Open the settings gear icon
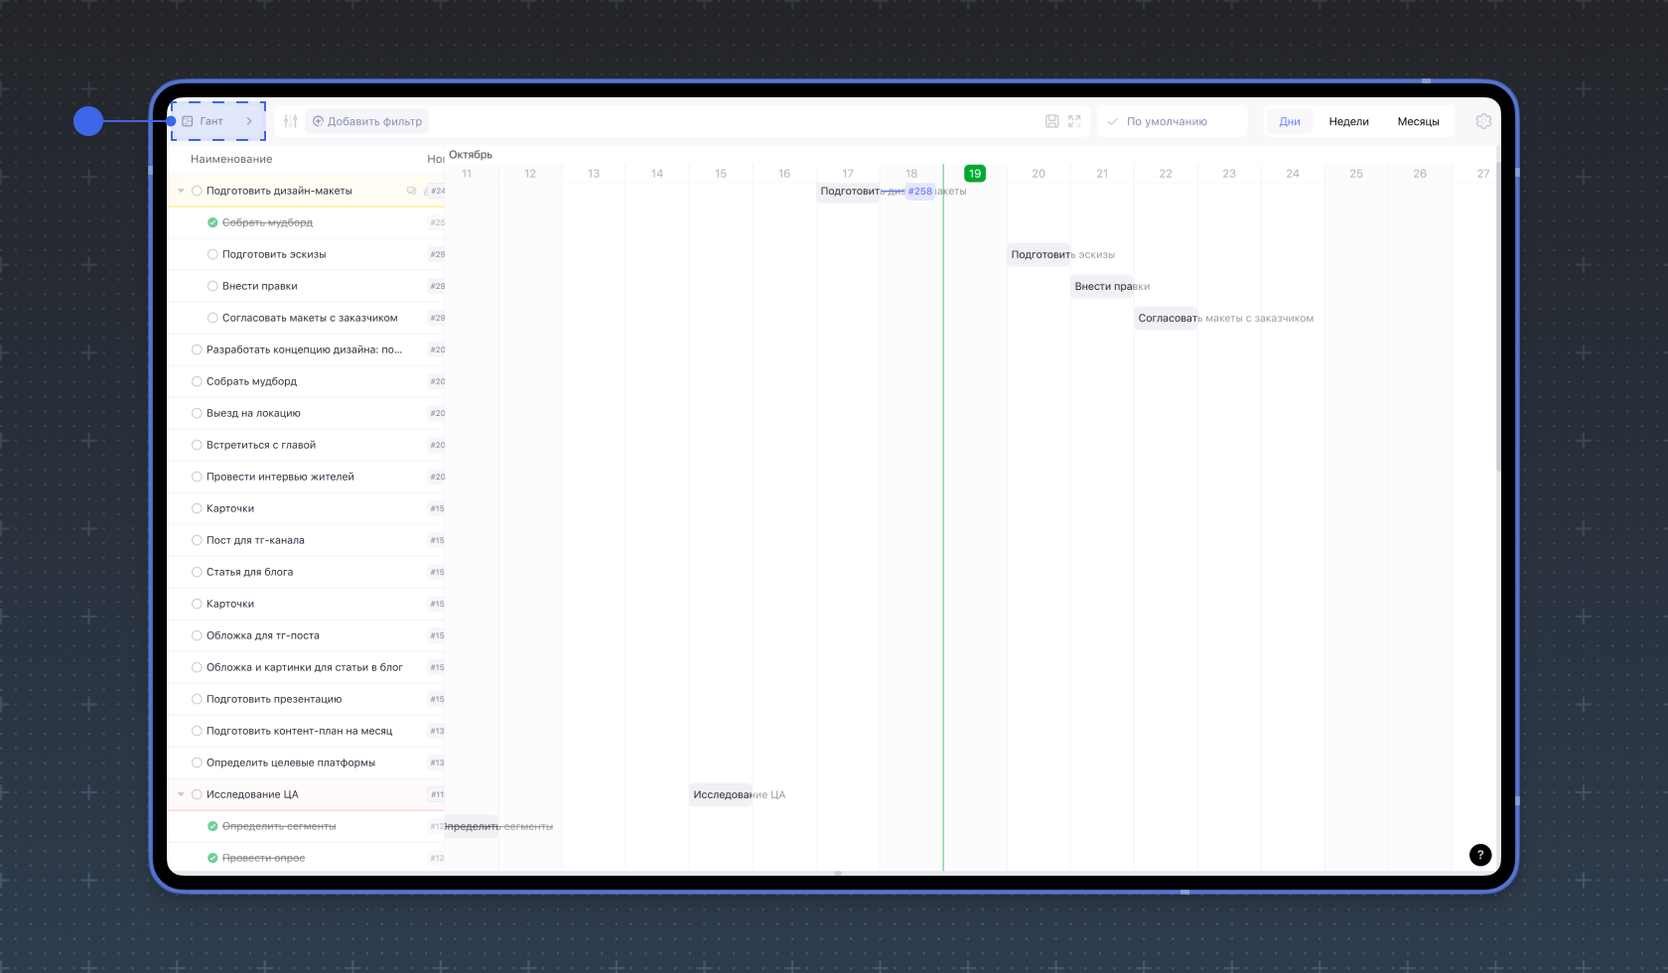Screen dimensions: 1668x973 pos(1483,121)
